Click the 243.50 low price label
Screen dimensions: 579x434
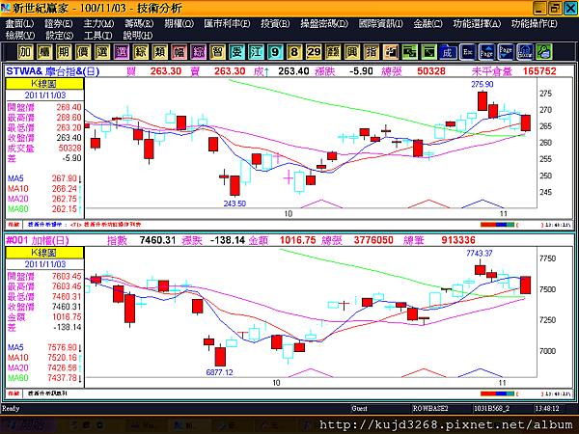(x=234, y=203)
